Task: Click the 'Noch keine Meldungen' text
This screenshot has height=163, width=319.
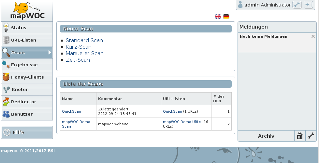Action: tap(264, 36)
